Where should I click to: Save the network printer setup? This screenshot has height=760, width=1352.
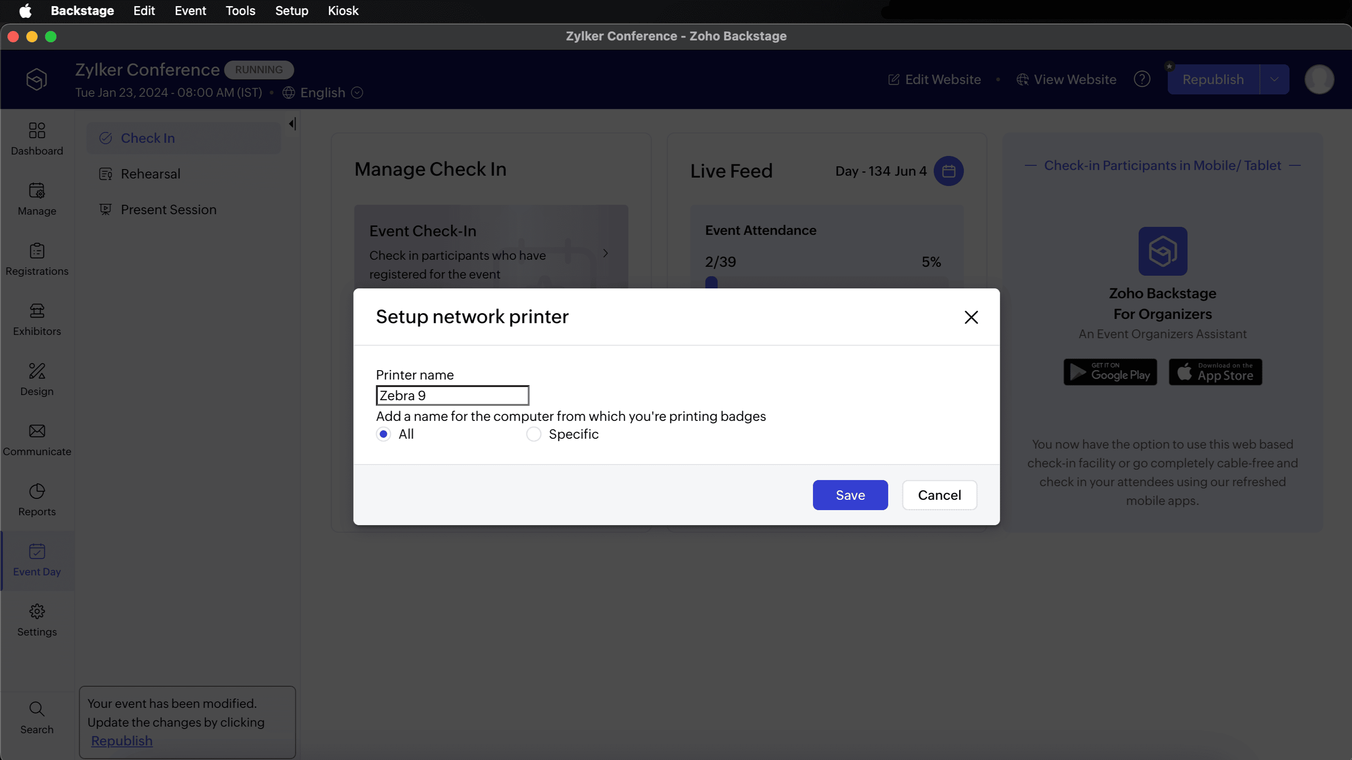point(850,495)
